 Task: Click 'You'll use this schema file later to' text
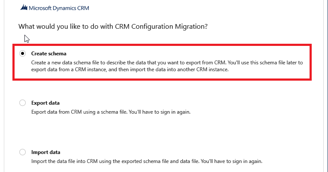[265, 63]
